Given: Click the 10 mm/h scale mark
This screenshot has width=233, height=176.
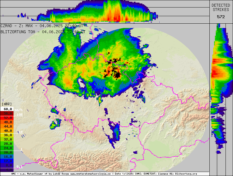Looking at the screenshot, I should (x=20, y=132).
